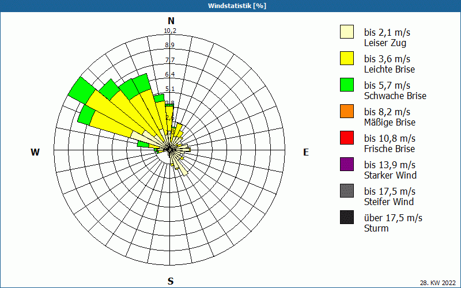Click the longest green northwest wind bar tip
The width and height of the screenshot is (461, 288).
81,90
